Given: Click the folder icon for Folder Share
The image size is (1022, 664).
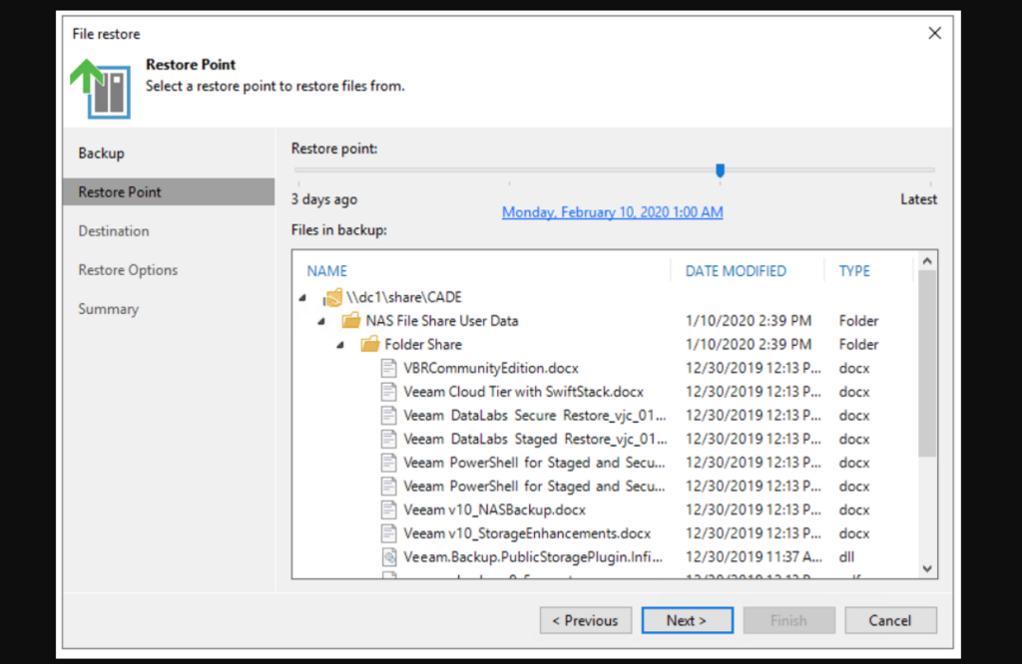Looking at the screenshot, I should [x=368, y=344].
